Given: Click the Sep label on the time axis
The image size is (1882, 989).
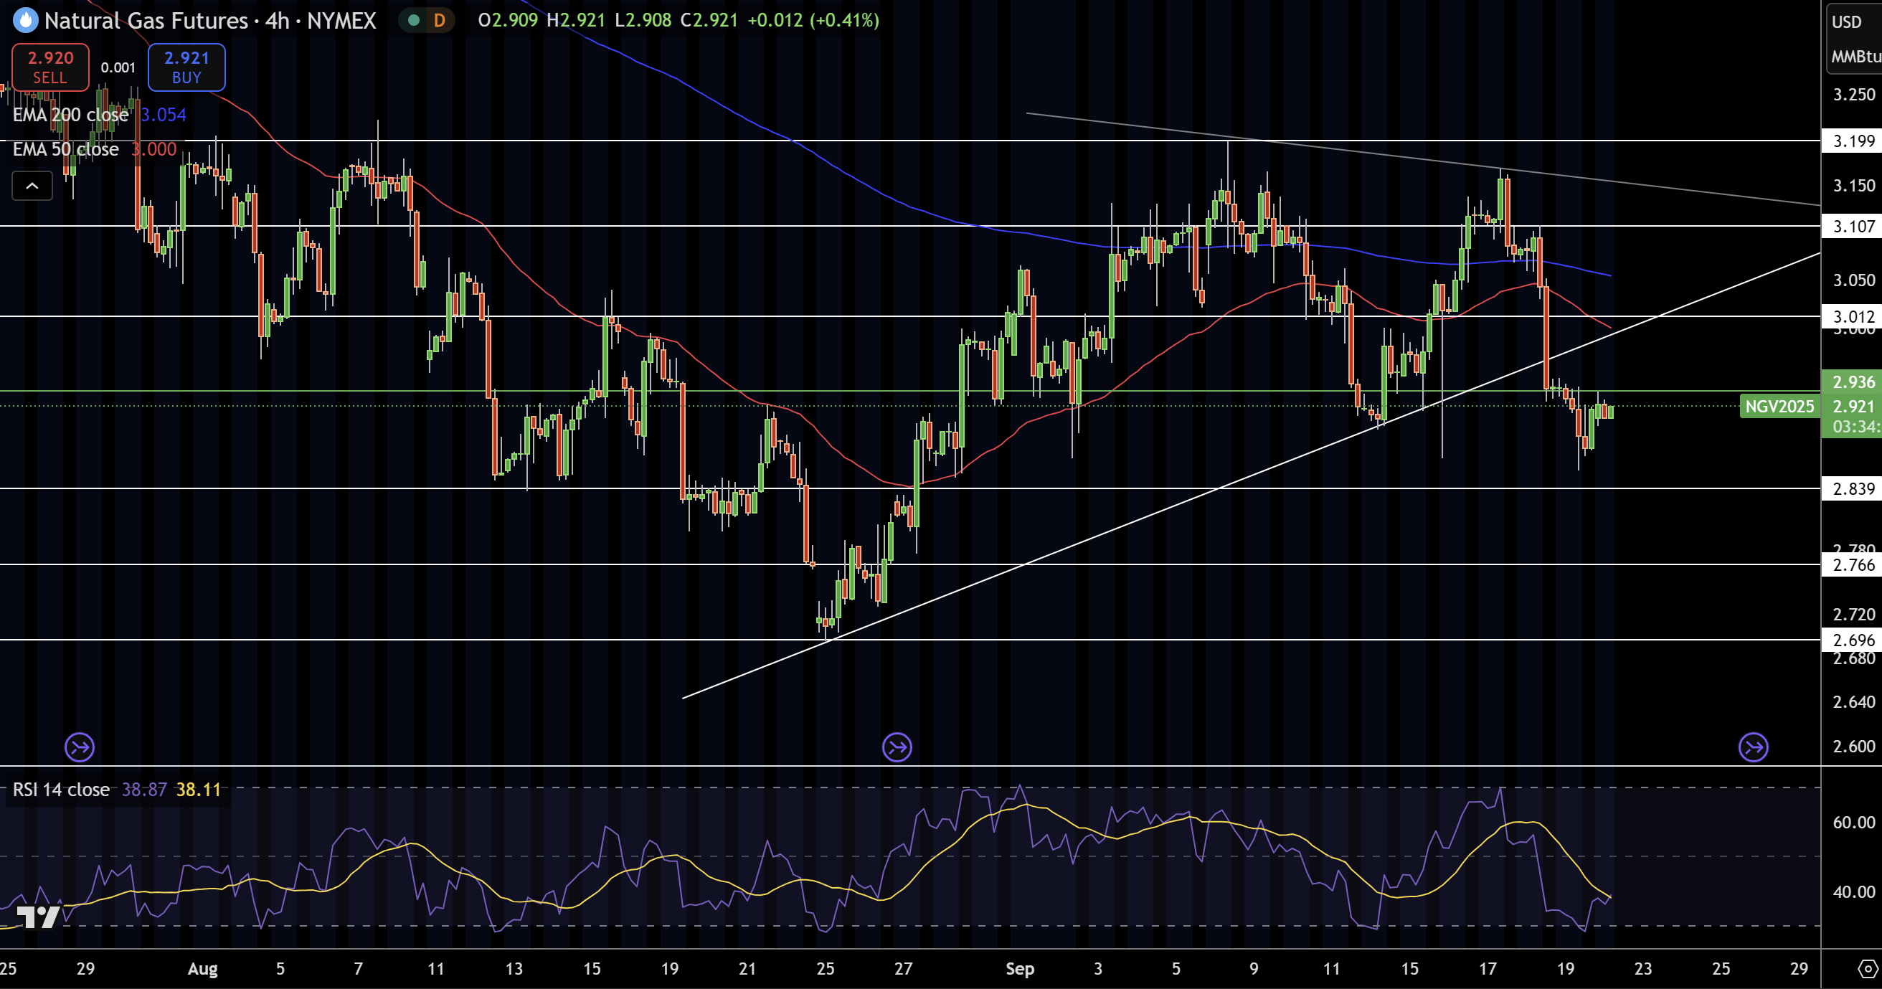Looking at the screenshot, I should pos(1020,970).
